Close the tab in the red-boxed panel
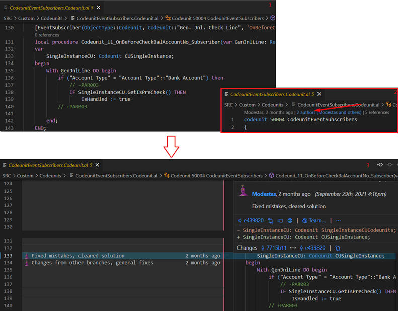 click(319, 94)
